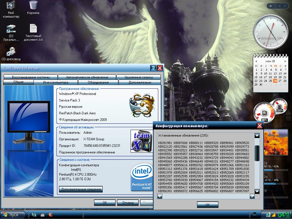292x219 pixels.
Task: Click the sidebar next gadgets arrow
Action: click(285, 6)
